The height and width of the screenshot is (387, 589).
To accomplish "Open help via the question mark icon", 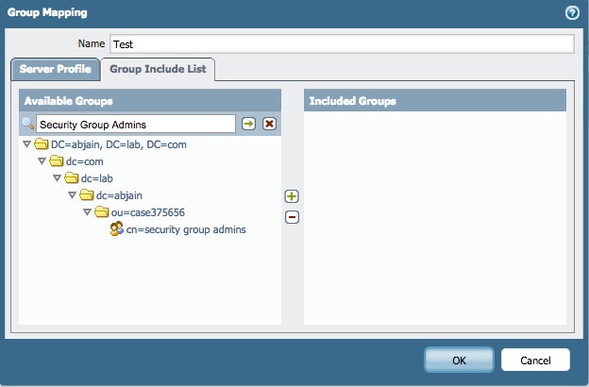I will coord(572,13).
